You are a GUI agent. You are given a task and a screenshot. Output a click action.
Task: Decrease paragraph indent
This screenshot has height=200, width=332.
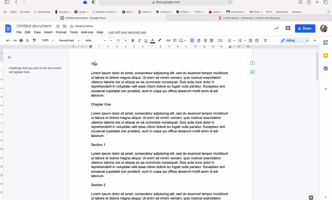[x=250, y=41]
